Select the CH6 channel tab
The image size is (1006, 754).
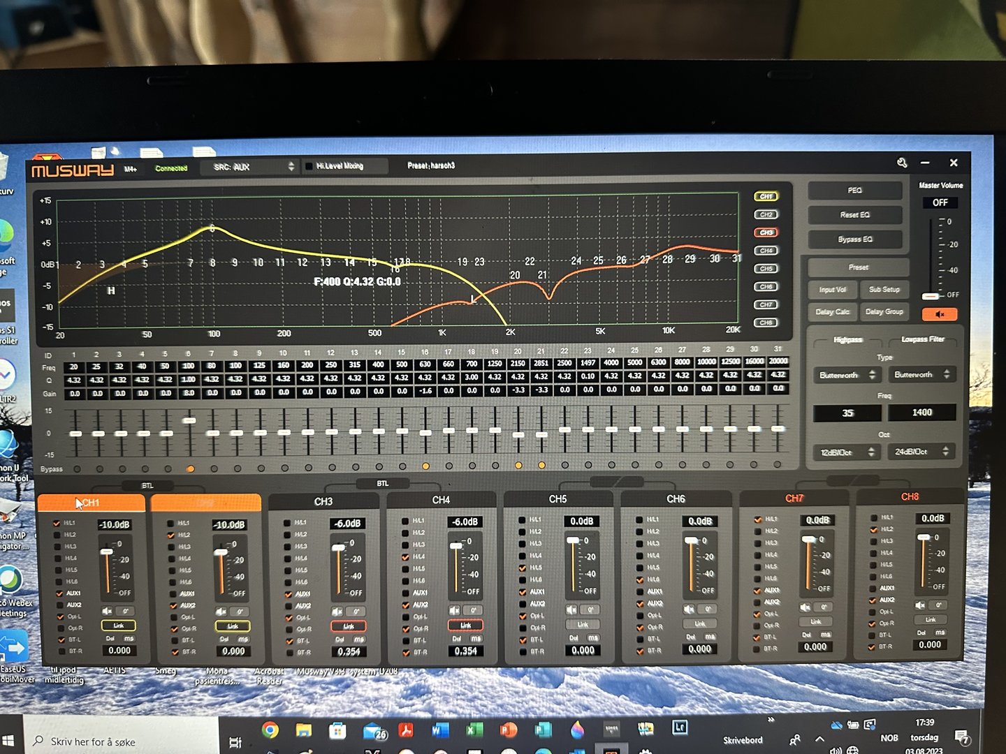676,498
